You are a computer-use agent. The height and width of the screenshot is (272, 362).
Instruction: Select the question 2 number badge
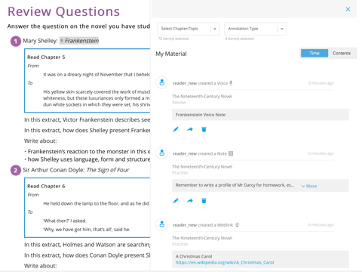tap(16, 171)
